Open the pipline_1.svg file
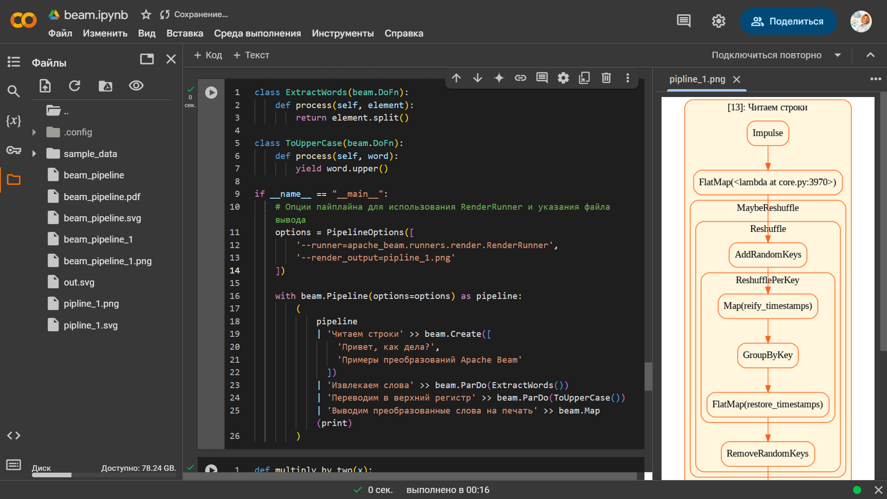The height and width of the screenshot is (499, 887). coord(91,325)
